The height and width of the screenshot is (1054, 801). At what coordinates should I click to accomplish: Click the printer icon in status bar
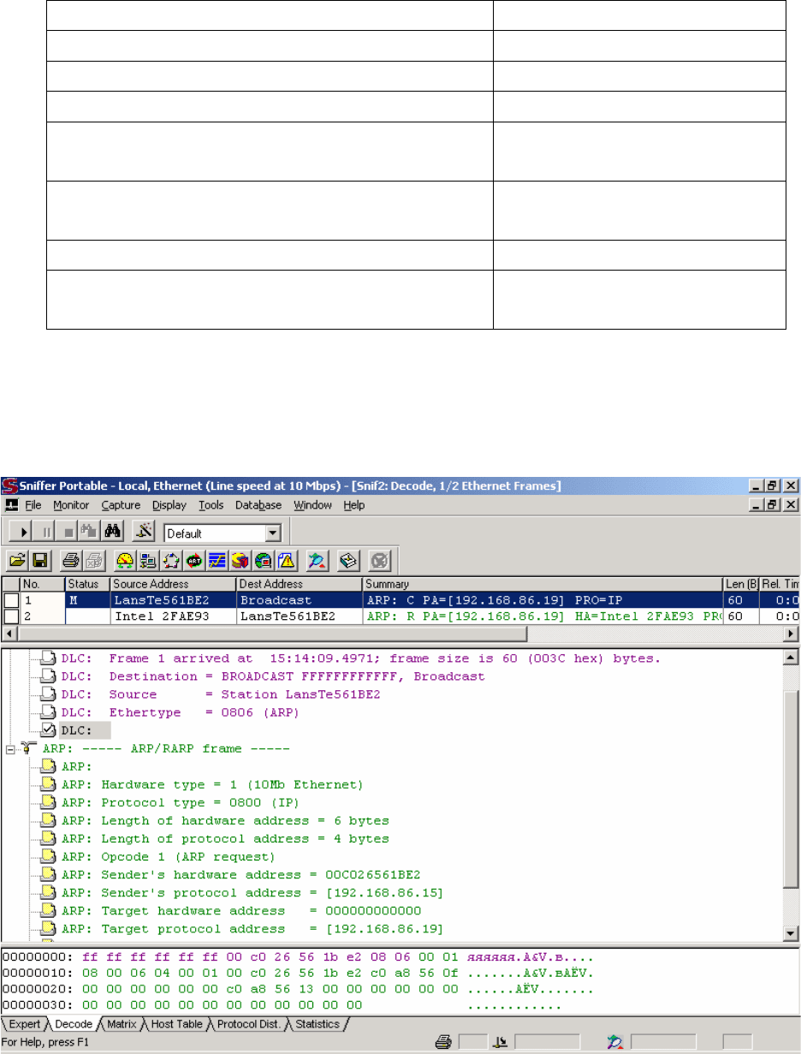[x=443, y=1043]
